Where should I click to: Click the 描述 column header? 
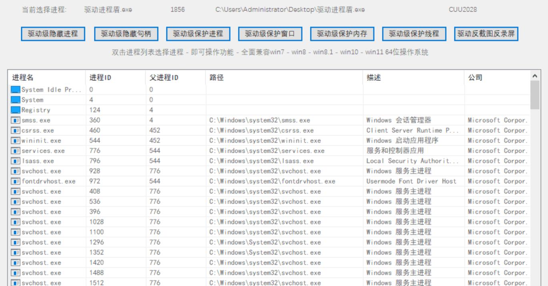(x=414, y=78)
